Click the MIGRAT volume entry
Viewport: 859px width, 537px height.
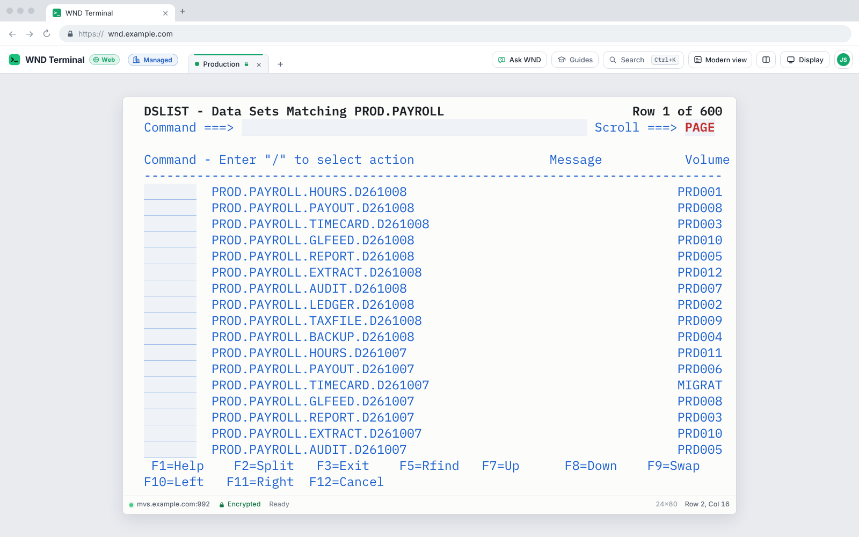coord(700,385)
